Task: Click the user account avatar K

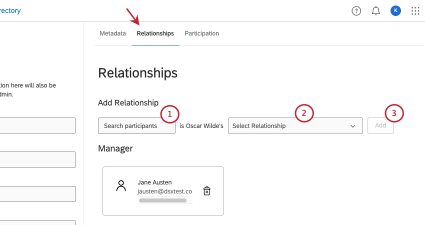Action: coord(395,11)
